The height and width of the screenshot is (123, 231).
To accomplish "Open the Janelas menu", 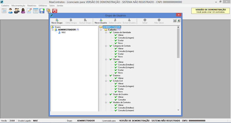I will 60,6.
